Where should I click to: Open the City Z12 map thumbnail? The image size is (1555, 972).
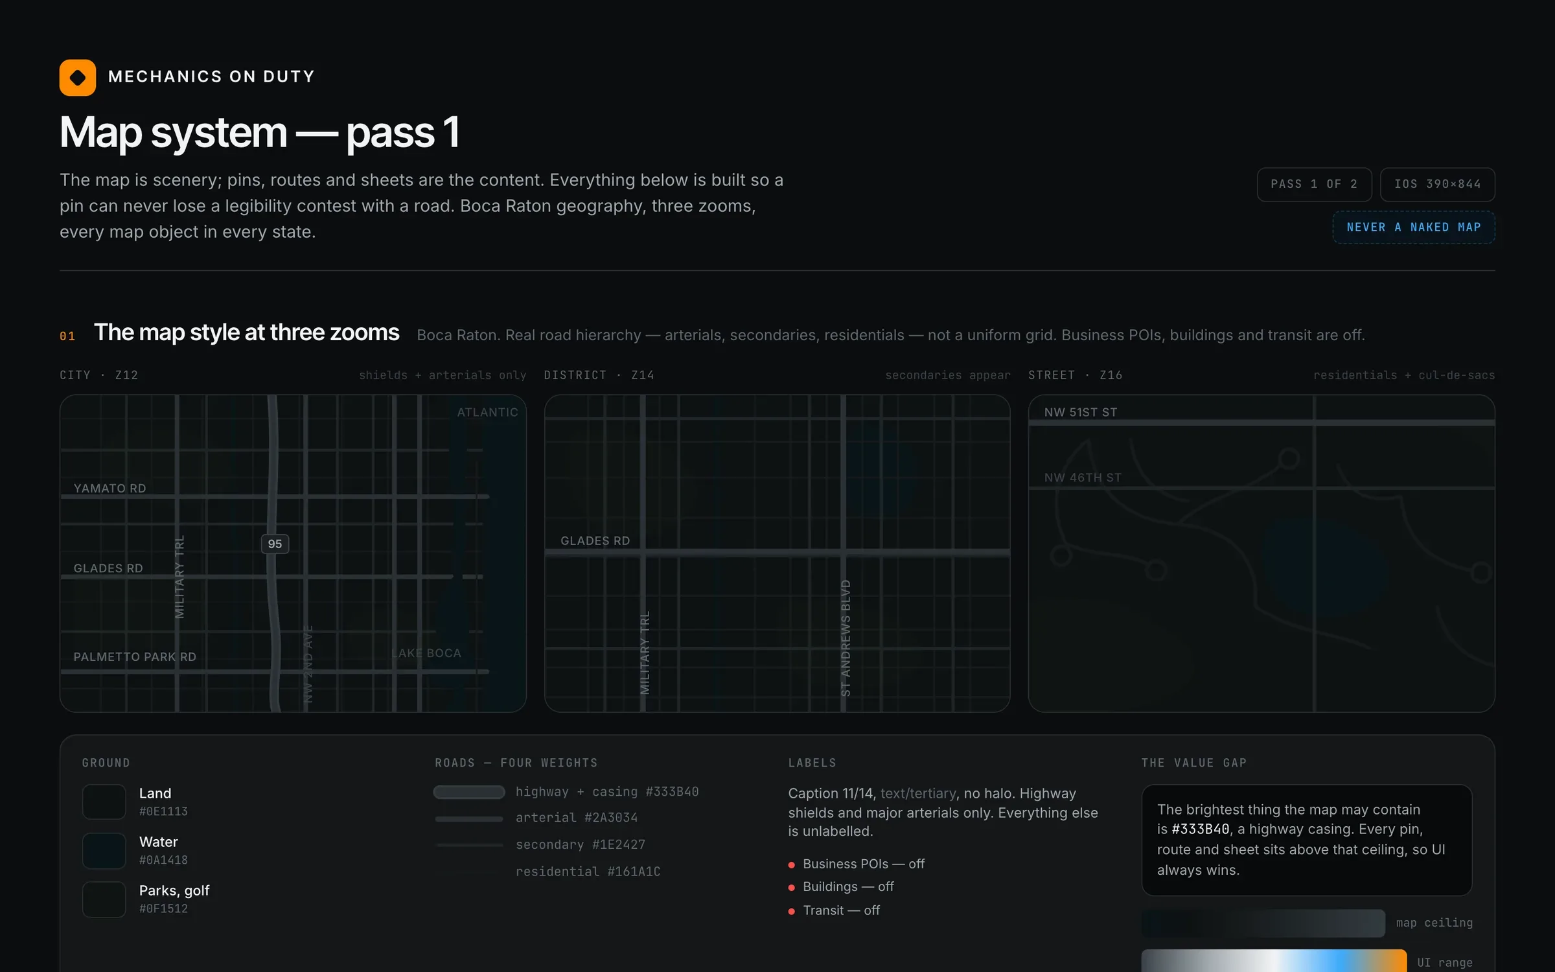[x=293, y=553]
